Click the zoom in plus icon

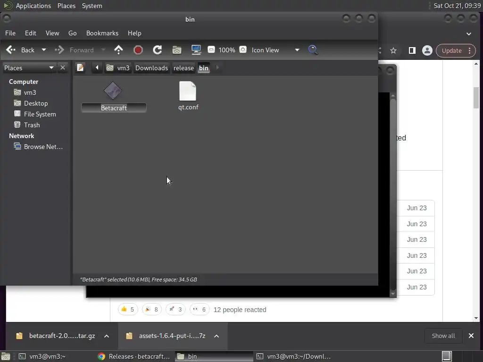(x=243, y=49)
